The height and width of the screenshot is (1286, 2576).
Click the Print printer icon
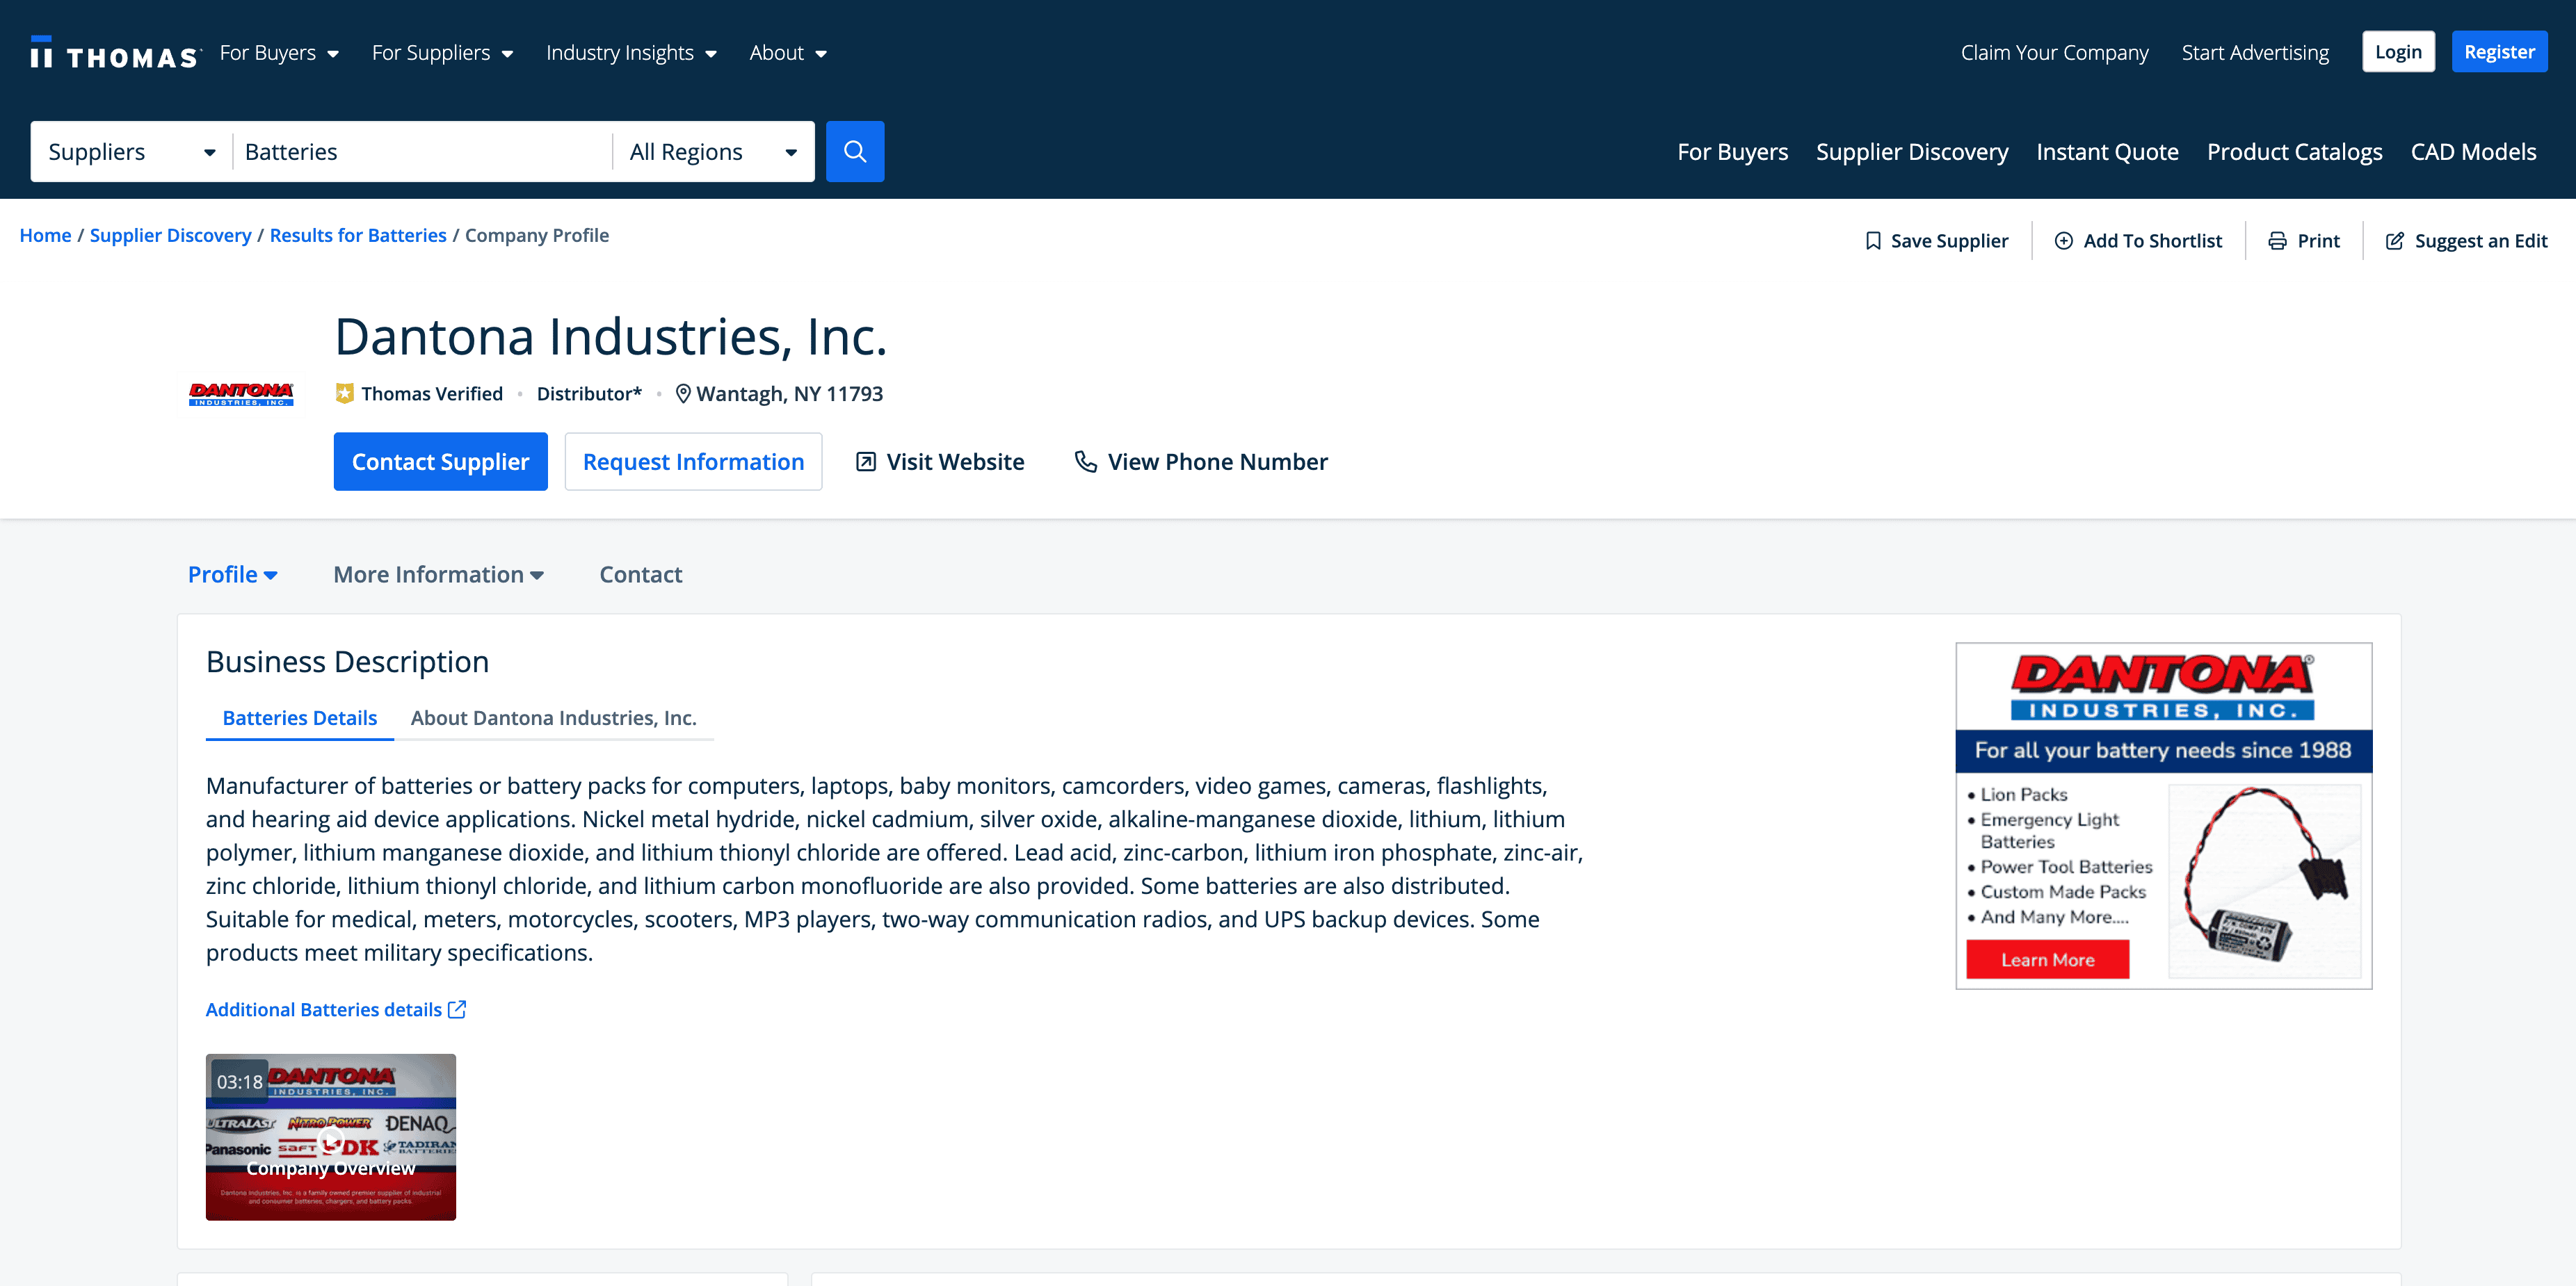[x=2277, y=241]
